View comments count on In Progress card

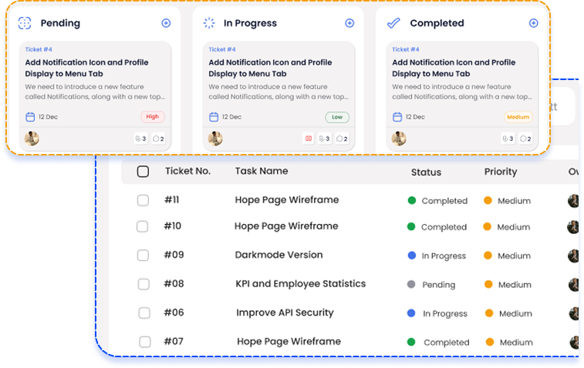pyautogui.click(x=342, y=139)
